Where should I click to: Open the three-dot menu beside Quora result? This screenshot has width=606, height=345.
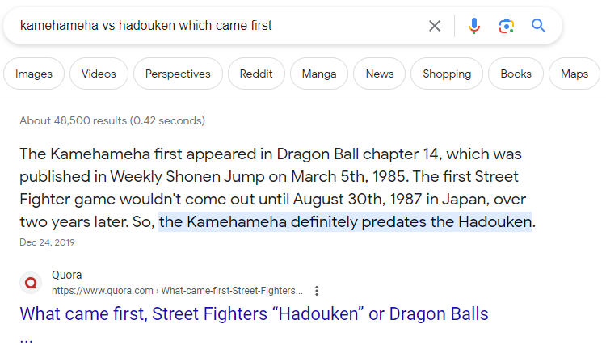pyautogui.click(x=317, y=291)
